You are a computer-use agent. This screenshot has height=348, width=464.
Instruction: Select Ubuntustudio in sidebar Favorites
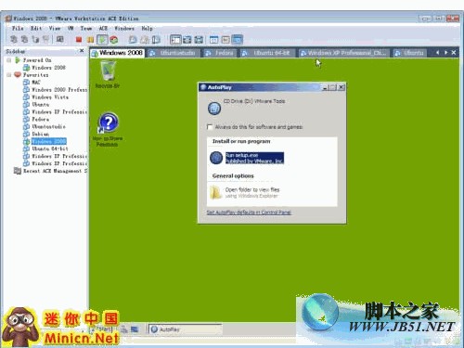click(48, 127)
